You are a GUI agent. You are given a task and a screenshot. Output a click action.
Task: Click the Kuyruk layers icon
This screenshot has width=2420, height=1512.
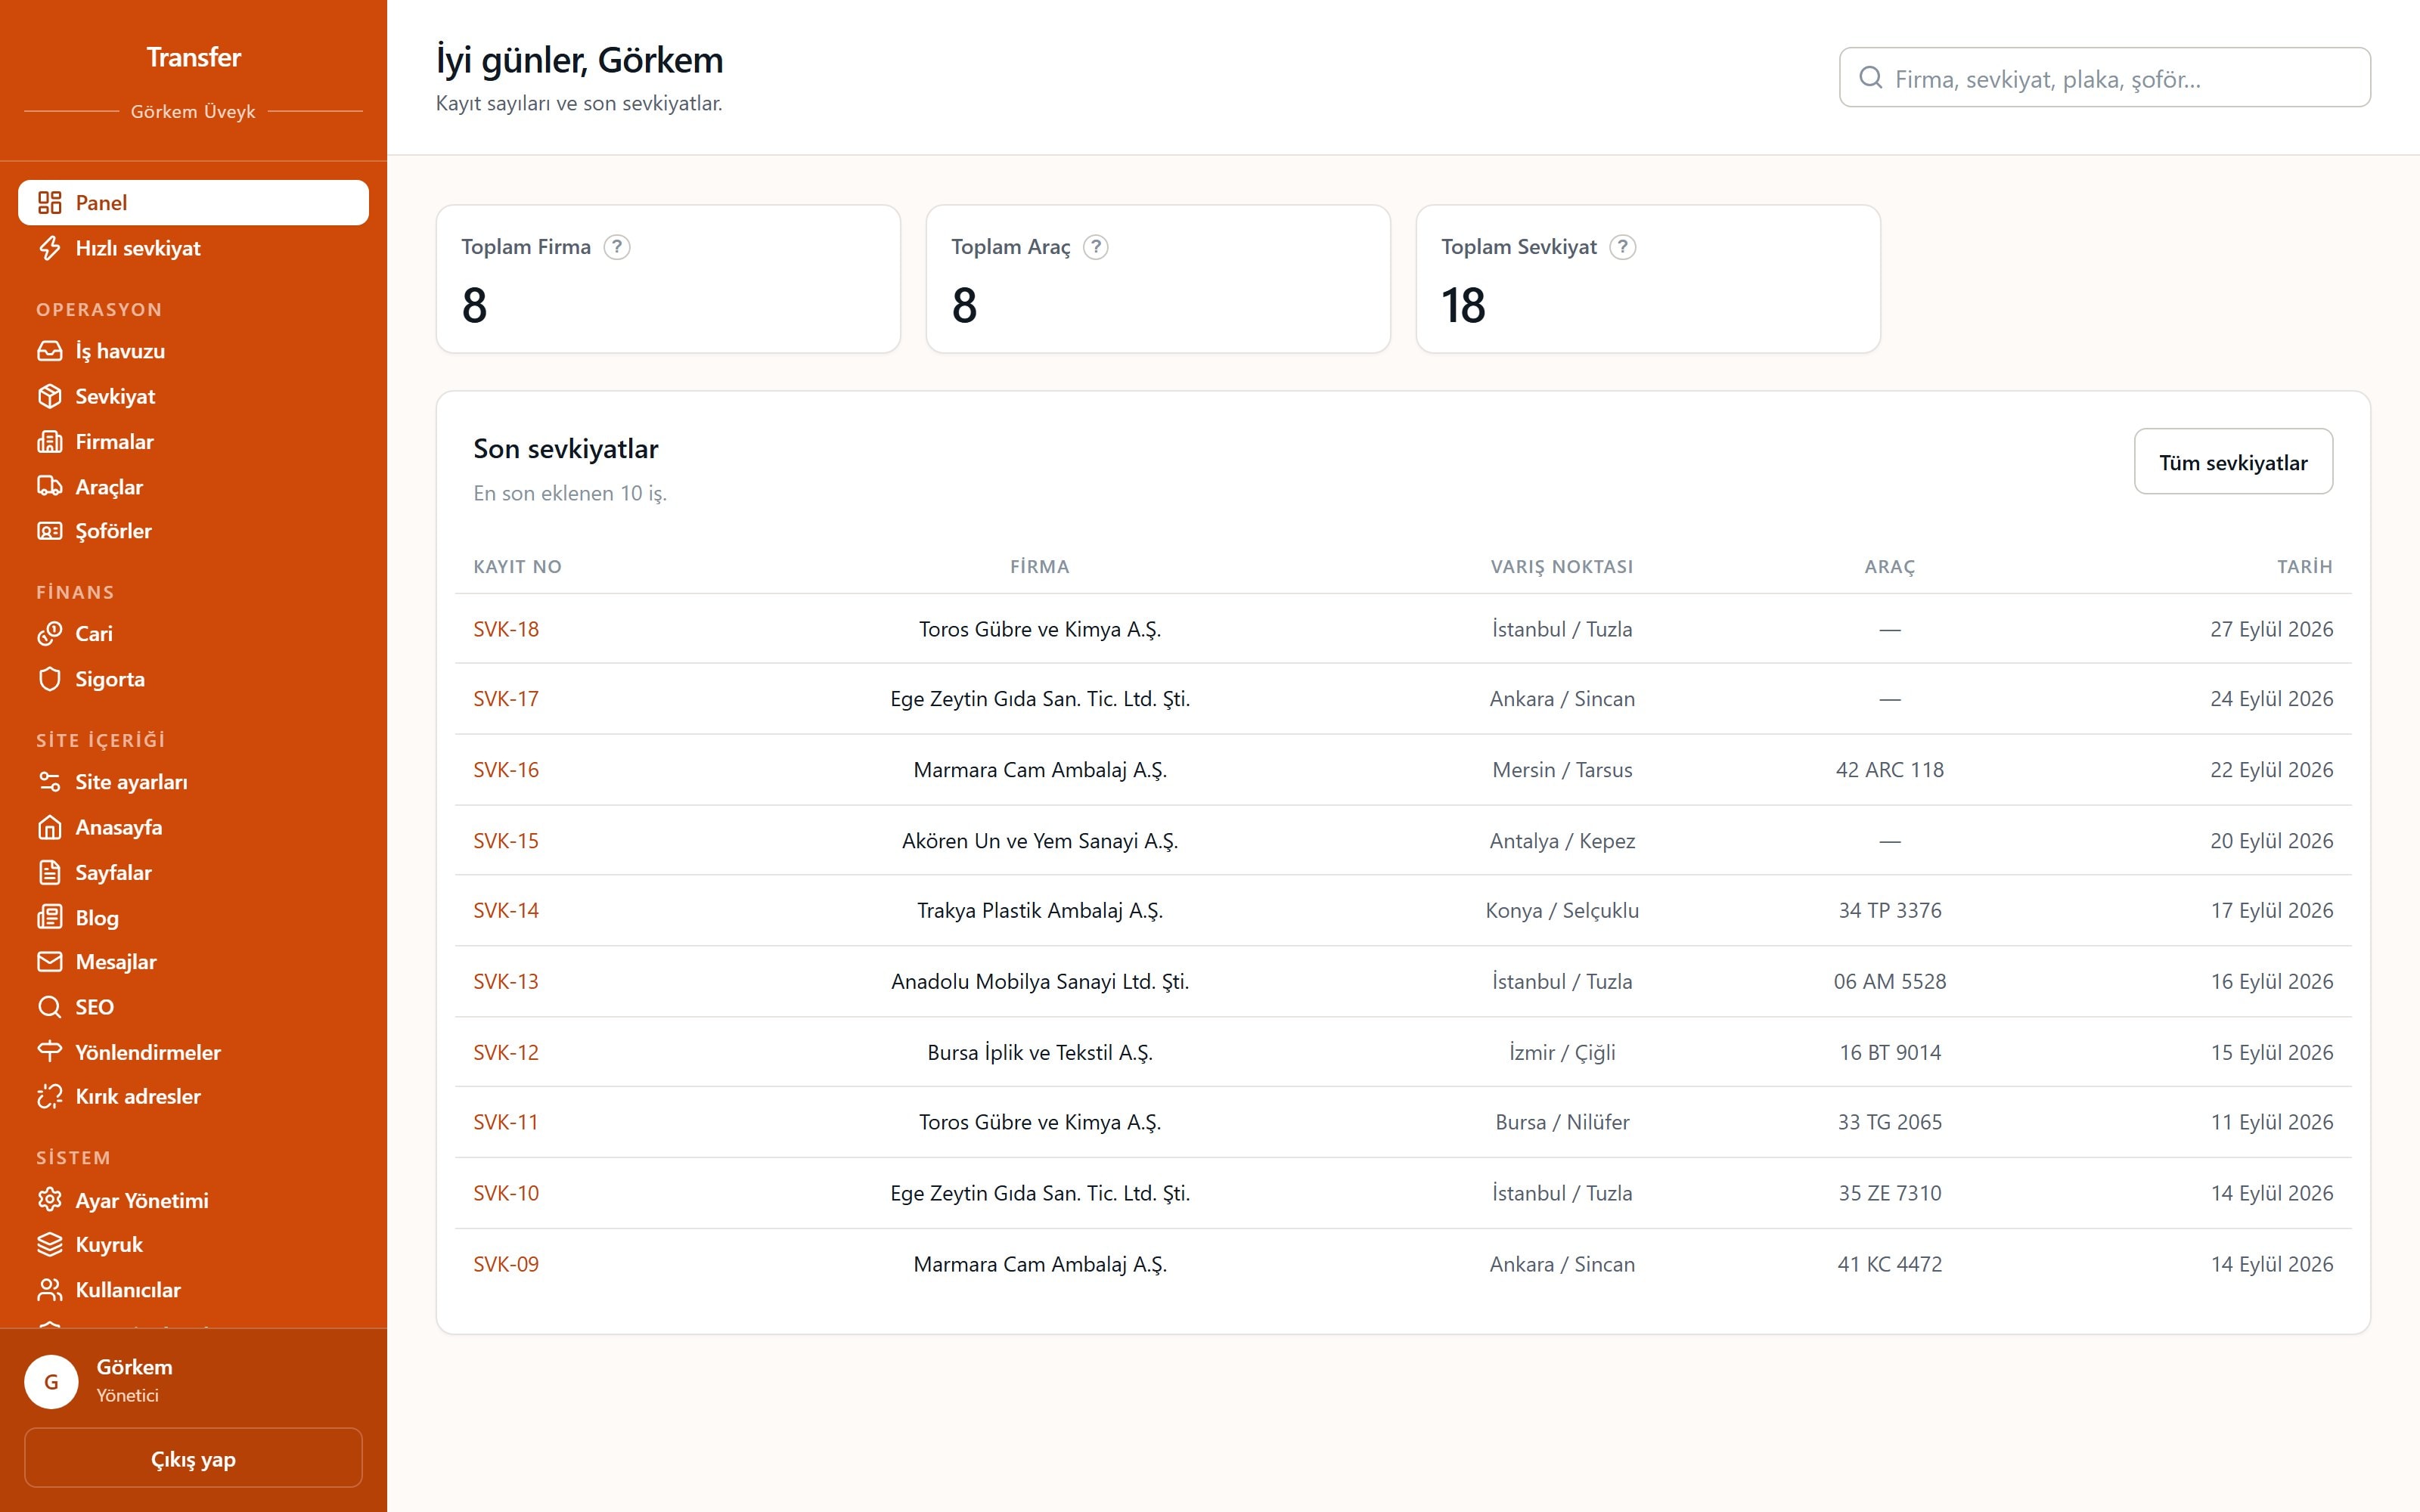point(49,1245)
